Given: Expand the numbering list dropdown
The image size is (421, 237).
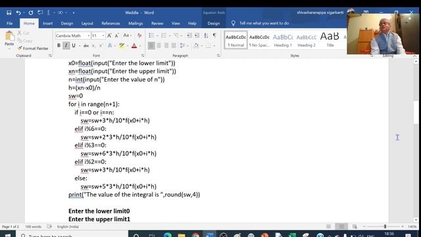Looking at the screenshot, I should tap(170, 36).
